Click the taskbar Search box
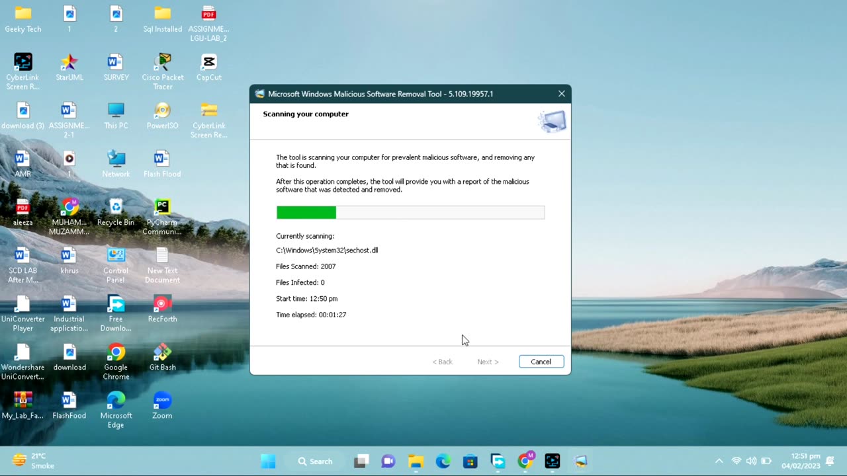The width and height of the screenshot is (847, 476). point(315,461)
